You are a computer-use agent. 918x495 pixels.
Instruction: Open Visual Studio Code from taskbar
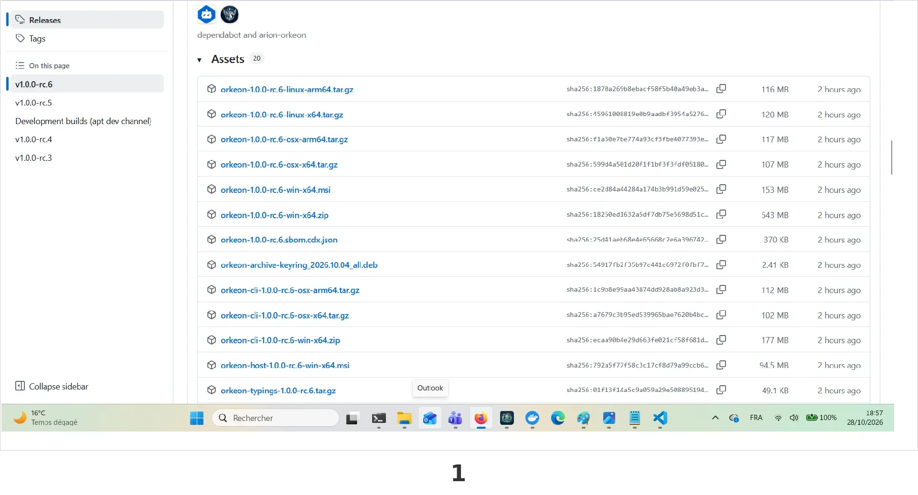tap(660, 418)
